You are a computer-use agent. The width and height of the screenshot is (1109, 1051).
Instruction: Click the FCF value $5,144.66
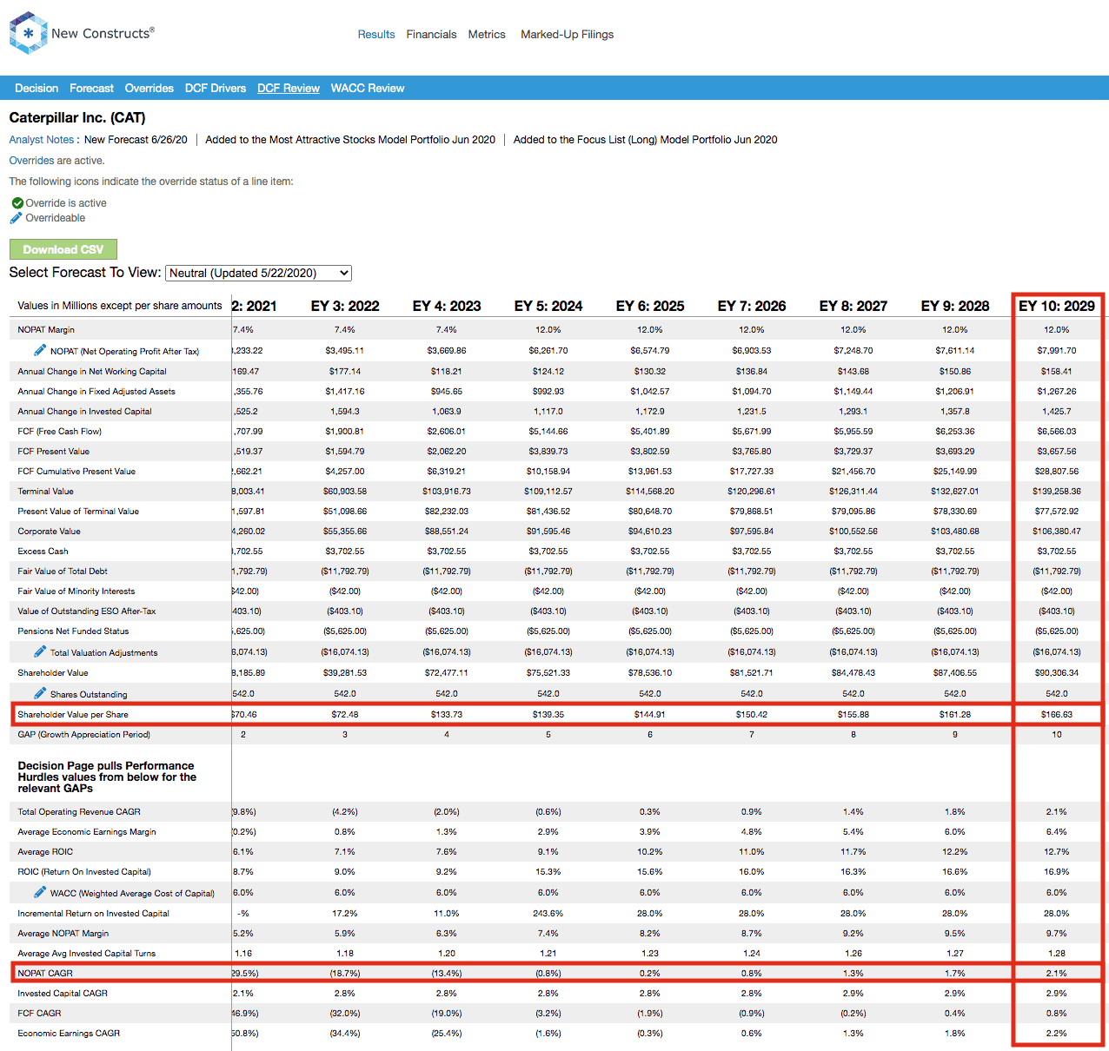tap(548, 432)
